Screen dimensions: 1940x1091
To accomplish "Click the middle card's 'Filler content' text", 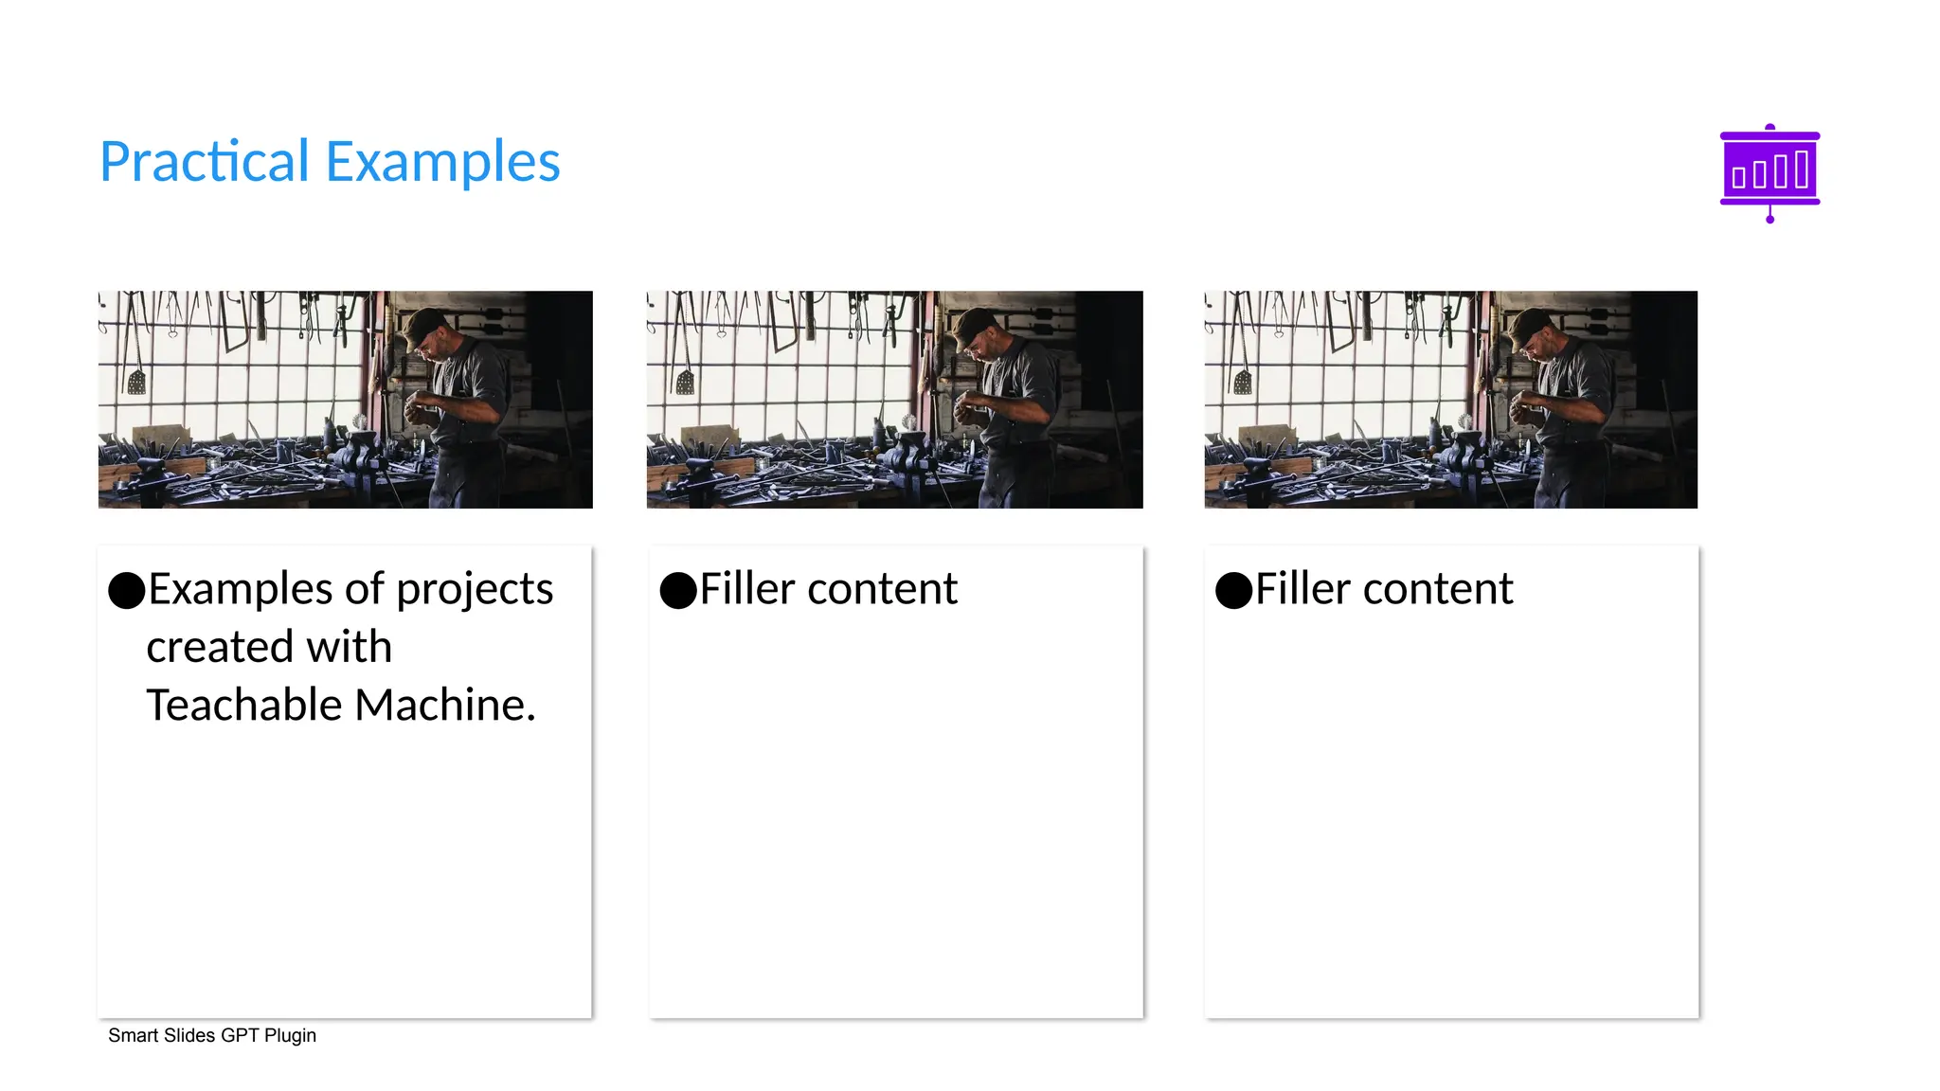I will 828,589.
